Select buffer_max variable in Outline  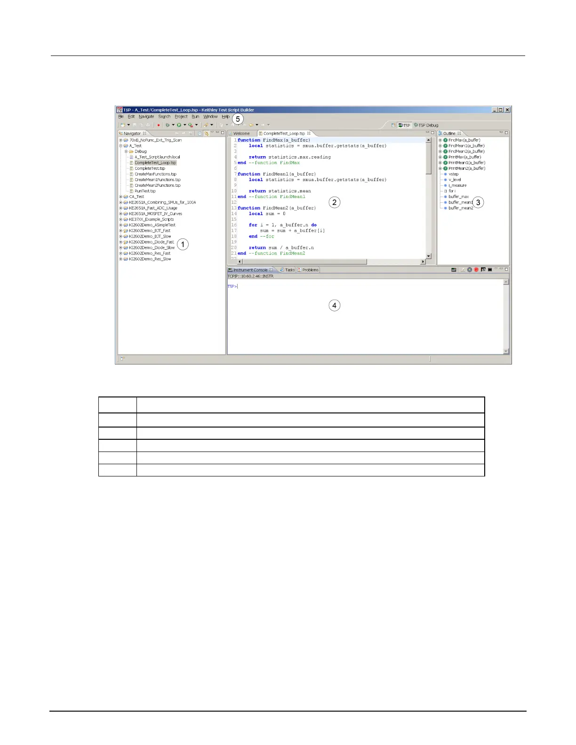tap(458, 197)
